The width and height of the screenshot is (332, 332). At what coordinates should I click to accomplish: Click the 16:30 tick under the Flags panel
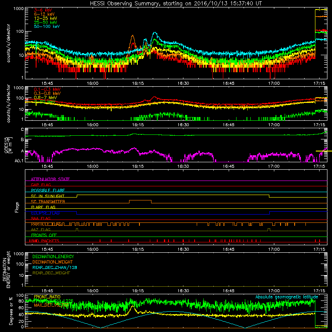(183, 249)
